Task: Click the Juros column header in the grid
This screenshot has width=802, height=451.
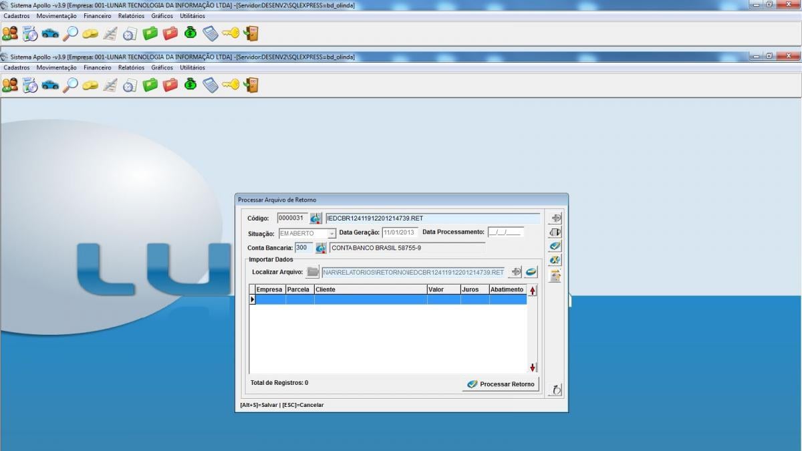Action: coord(475,290)
